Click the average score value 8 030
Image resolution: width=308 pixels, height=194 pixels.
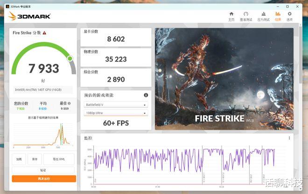pyautogui.click(x=42, y=109)
